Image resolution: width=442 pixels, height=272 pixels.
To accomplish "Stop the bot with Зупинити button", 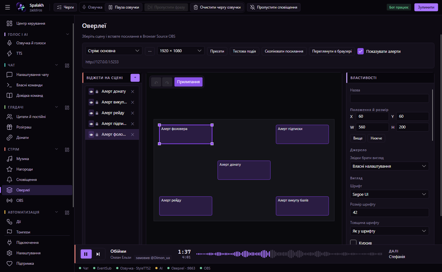I will [x=426, y=7].
